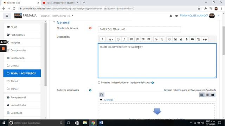Screen dimensions: 225x126
Task: Open the Archivos folder link
Action: point(109,100)
